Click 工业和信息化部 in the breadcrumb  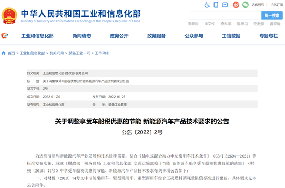[32, 53]
